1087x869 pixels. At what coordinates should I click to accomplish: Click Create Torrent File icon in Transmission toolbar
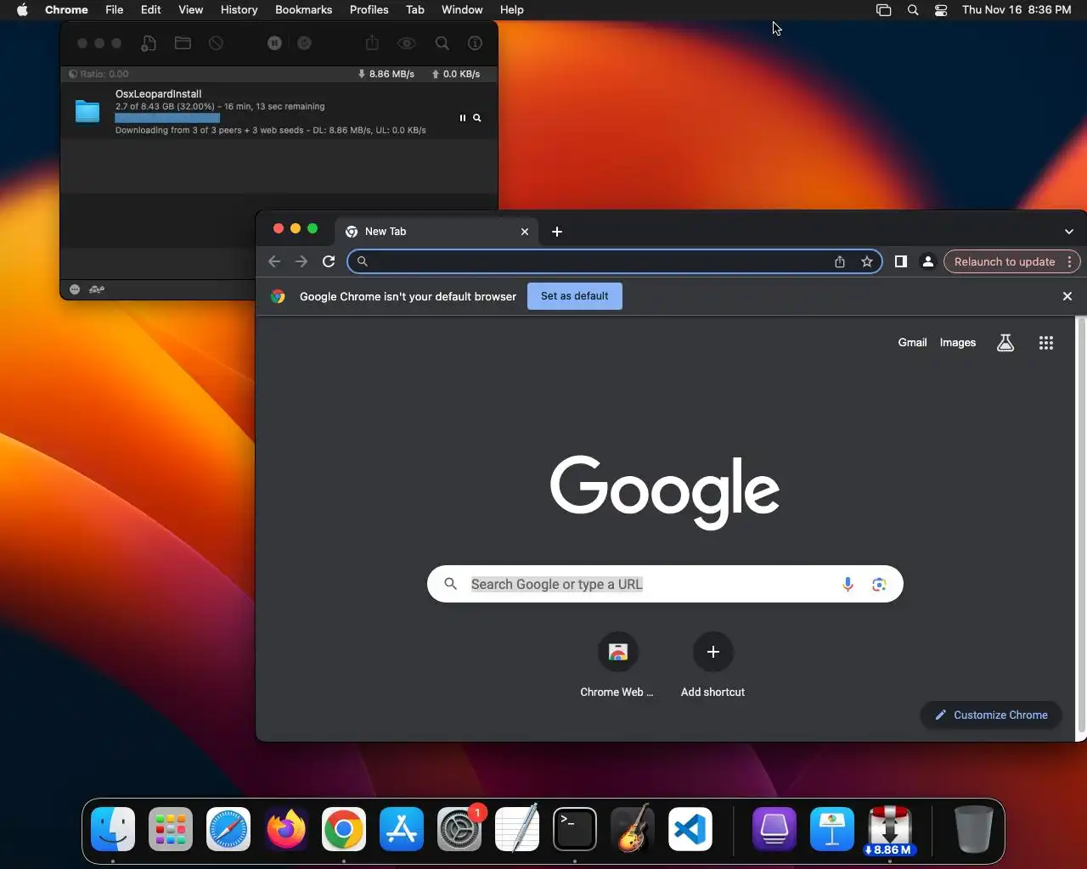[x=149, y=43]
